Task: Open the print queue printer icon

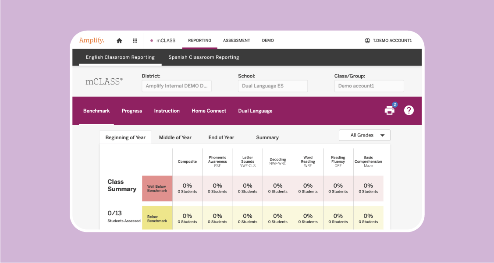Action: click(390, 110)
